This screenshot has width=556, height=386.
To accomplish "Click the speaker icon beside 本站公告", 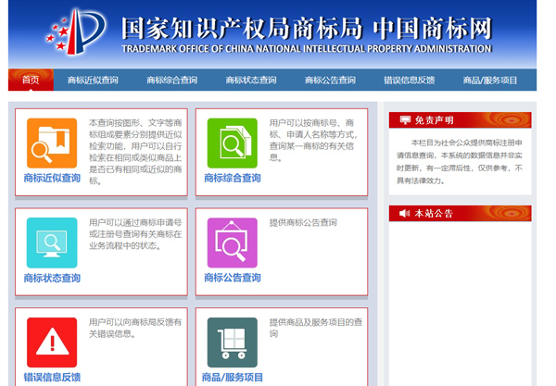I will pos(403,214).
